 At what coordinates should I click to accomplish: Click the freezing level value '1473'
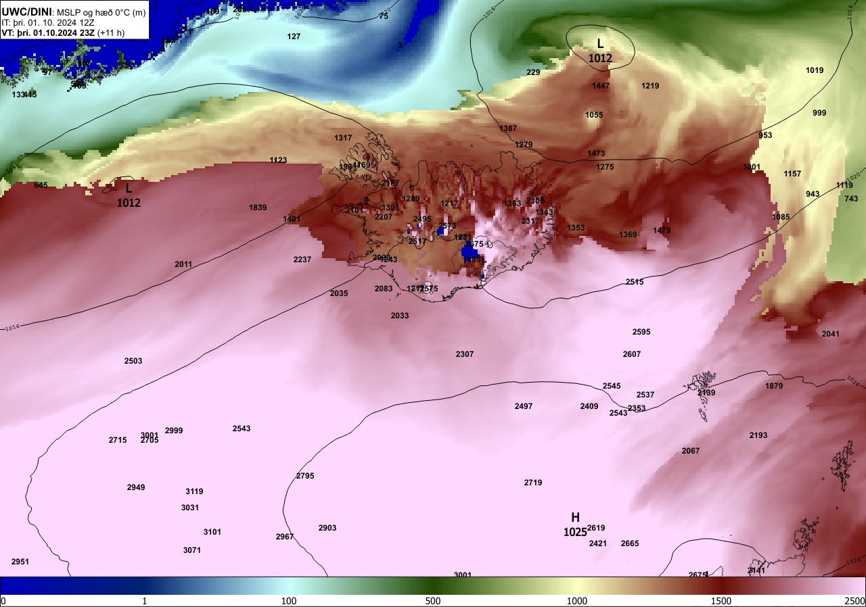(596, 153)
